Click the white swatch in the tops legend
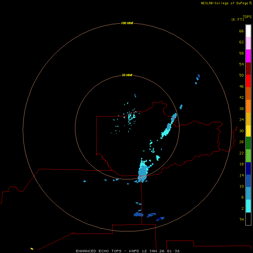This screenshot has width=253, height=253. [248, 31]
